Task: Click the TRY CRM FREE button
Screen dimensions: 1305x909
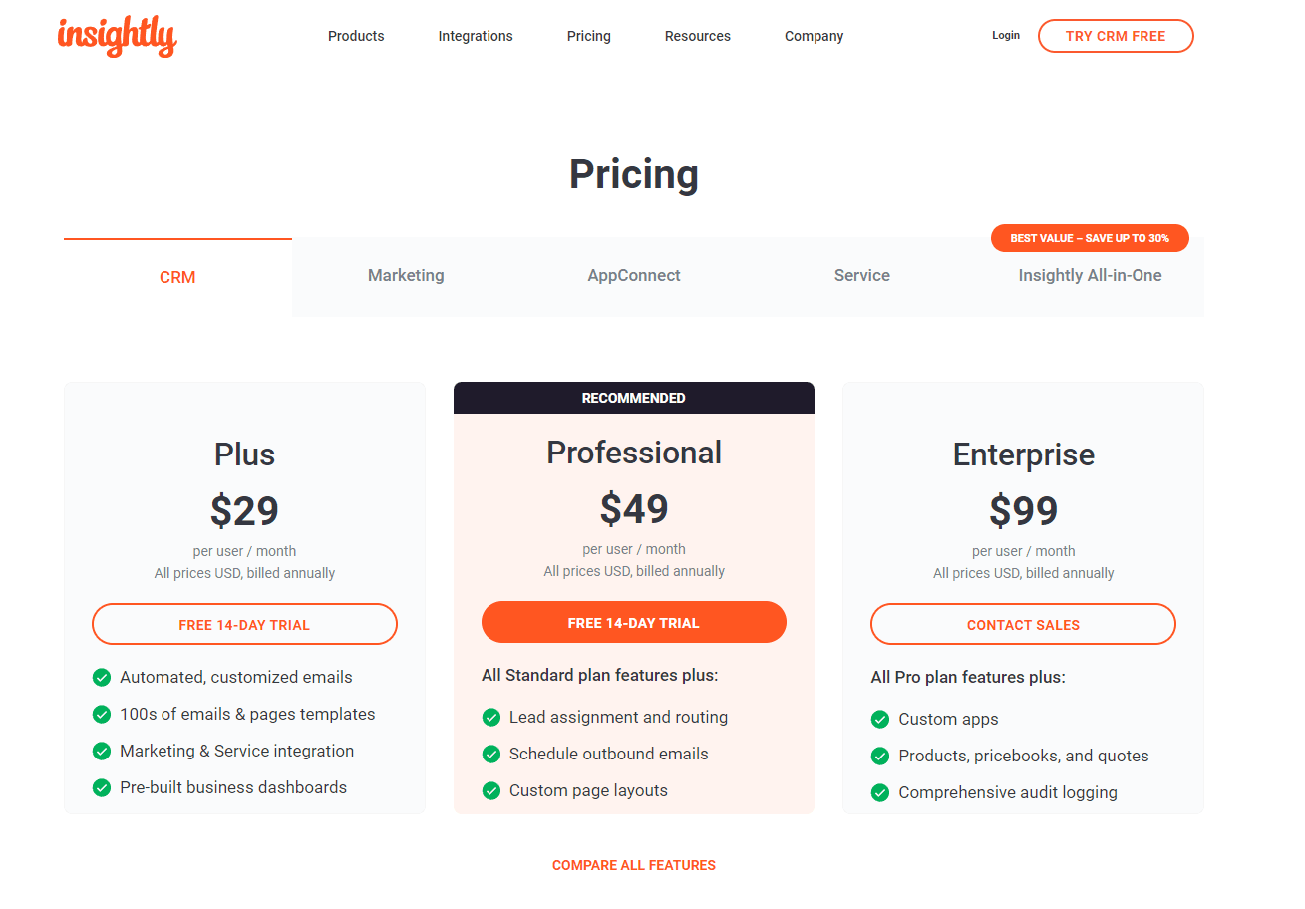Action: pos(1116,35)
